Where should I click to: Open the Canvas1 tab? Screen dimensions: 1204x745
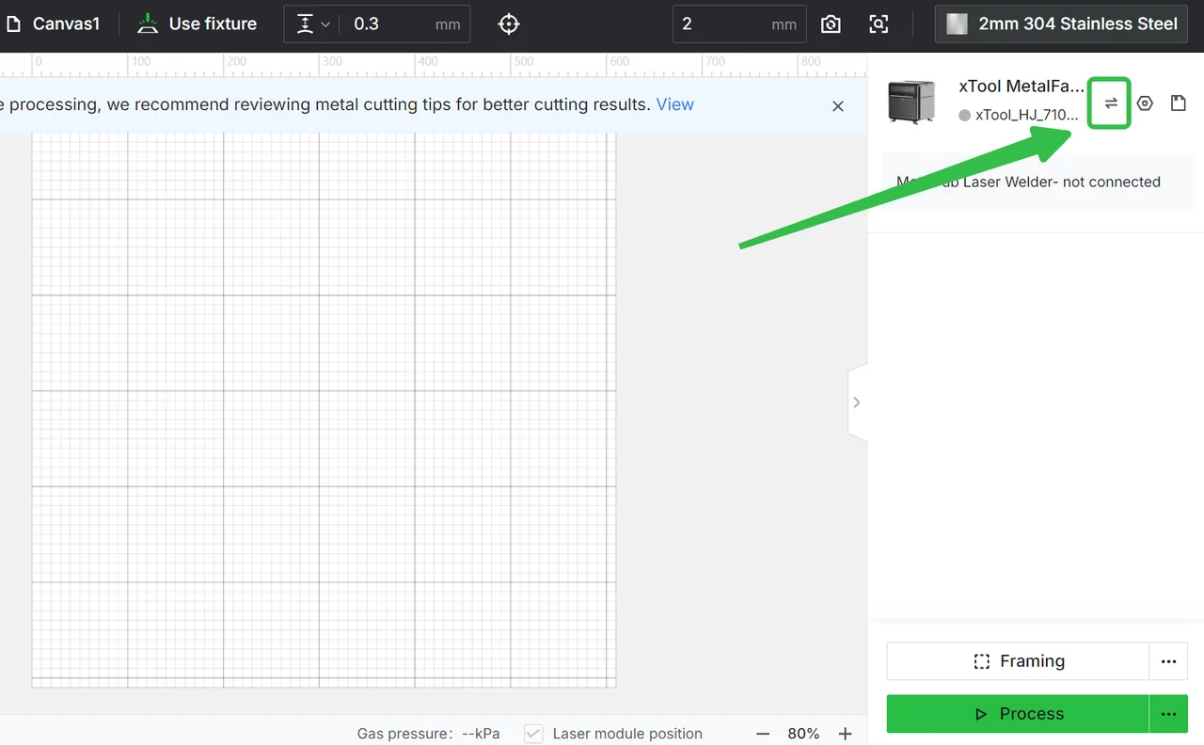[55, 24]
